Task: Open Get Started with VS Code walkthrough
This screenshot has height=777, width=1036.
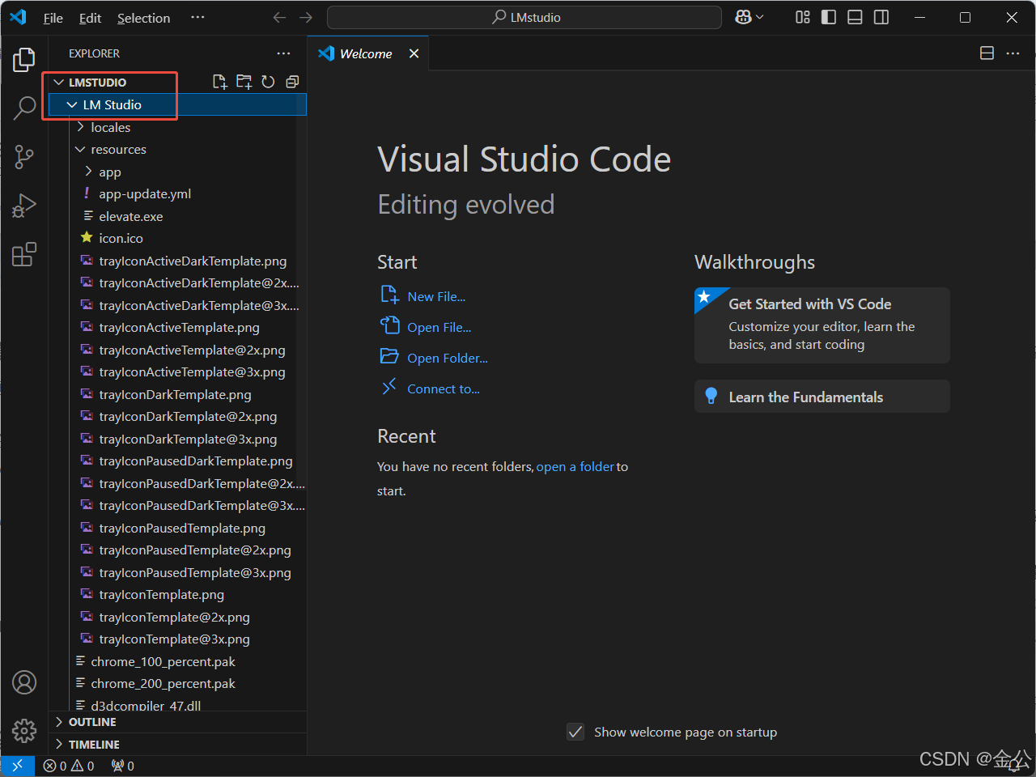Action: click(822, 325)
